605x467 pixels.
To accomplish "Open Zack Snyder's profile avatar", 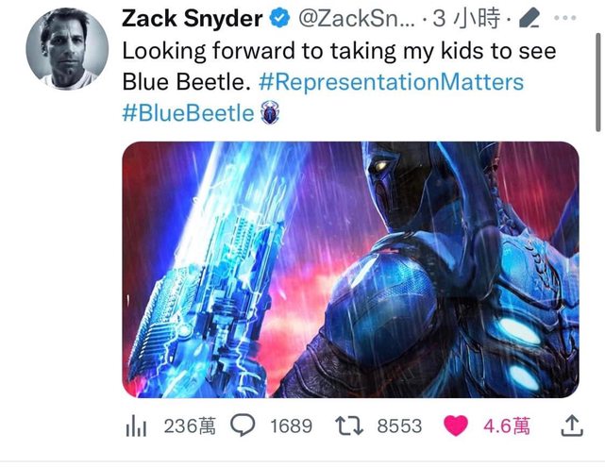I will click(x=67, y=49).
